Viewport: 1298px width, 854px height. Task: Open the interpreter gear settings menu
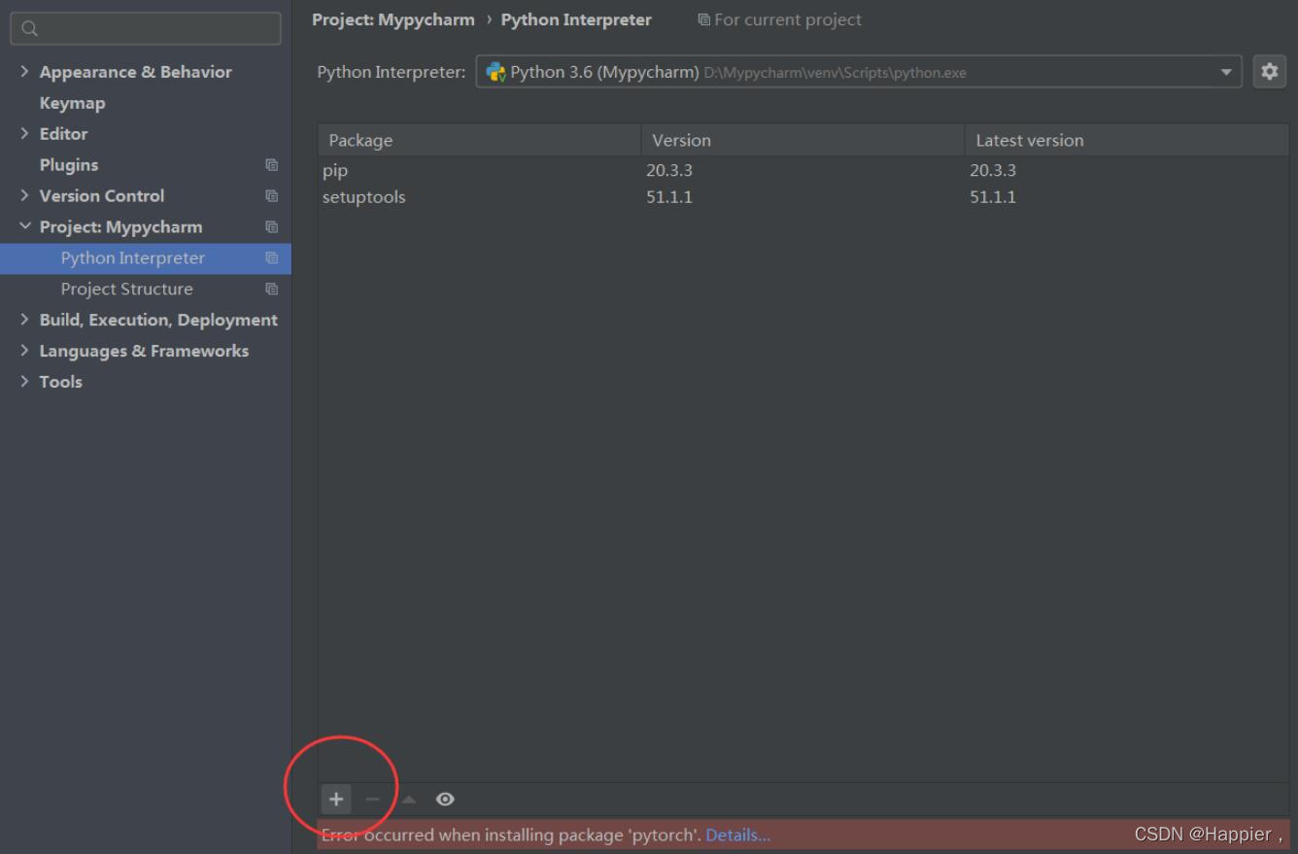[1269, 72]
